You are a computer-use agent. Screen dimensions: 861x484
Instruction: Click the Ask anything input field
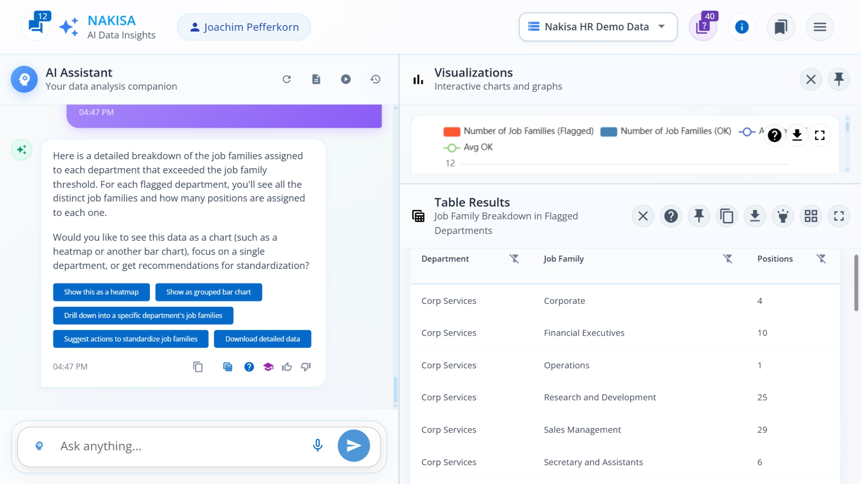tap(179, 446)
